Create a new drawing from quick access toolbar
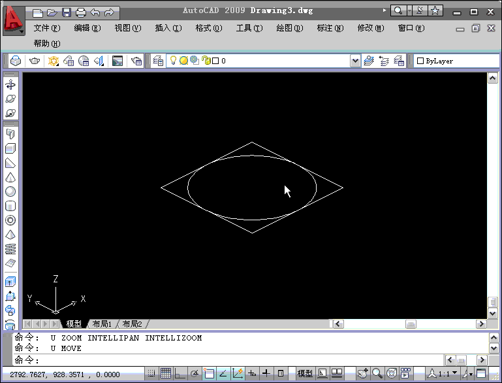The width and height of the screenshot is (502, 383). (x=38, y=13)
